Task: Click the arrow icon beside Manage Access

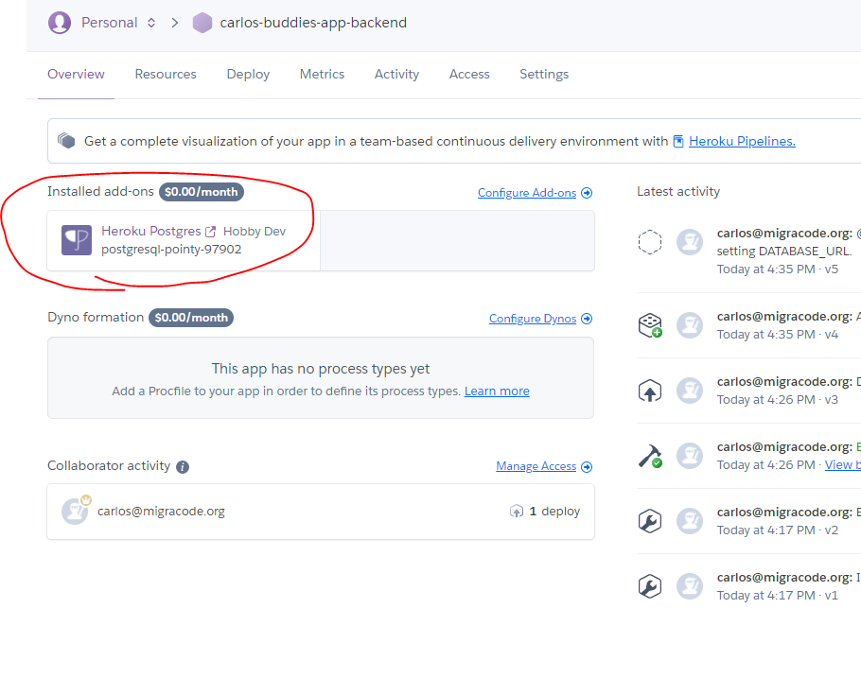Action: (x=587, y=466)
